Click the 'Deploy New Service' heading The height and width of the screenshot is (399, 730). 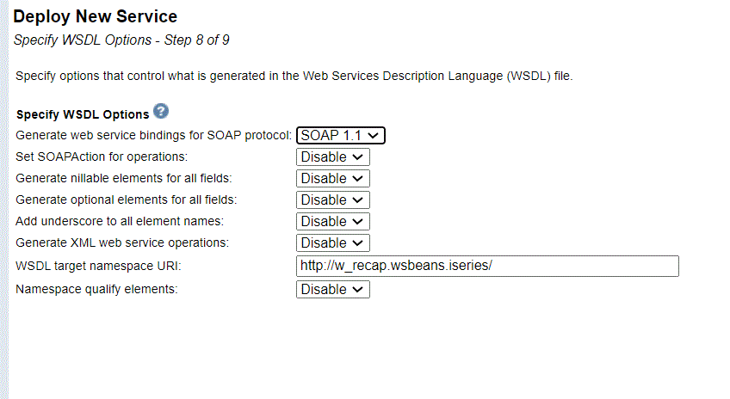tap(95, 16)
